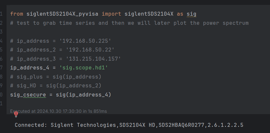
Task: Click the 'sig.scope.hd1' string literal
Action: point(83,68)
